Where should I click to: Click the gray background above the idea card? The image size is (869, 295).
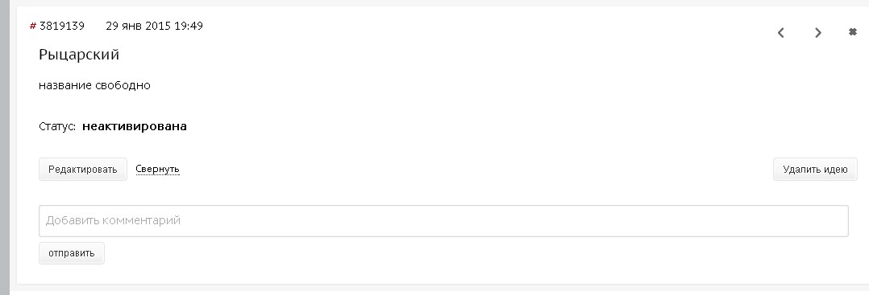pos(438,2)
